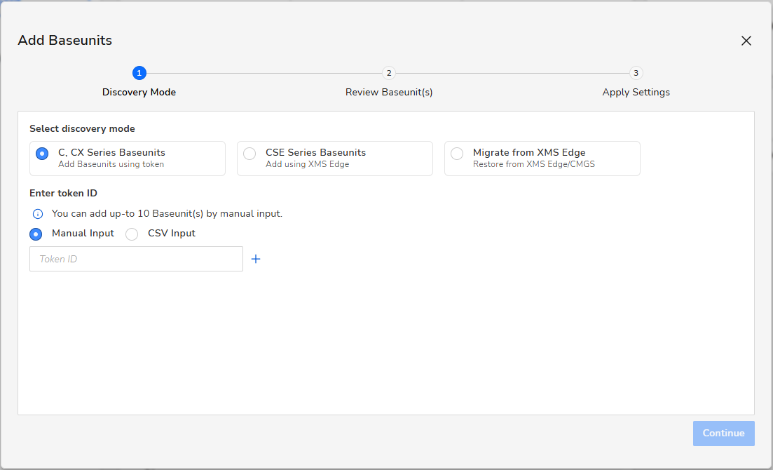Click the Add Baseunits dialog title

(x=64, y=41)
